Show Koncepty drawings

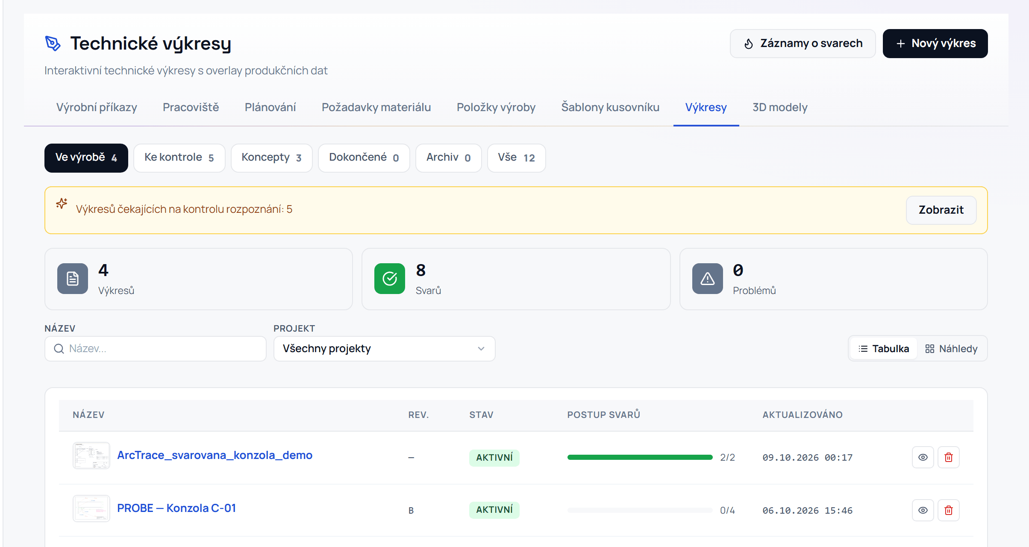pyautogui.click(x=272, y=158)
